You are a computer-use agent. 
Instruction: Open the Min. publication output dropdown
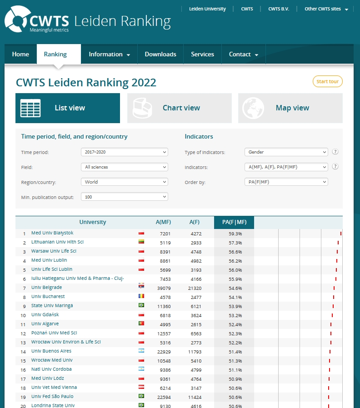click(x=125, y=197)
